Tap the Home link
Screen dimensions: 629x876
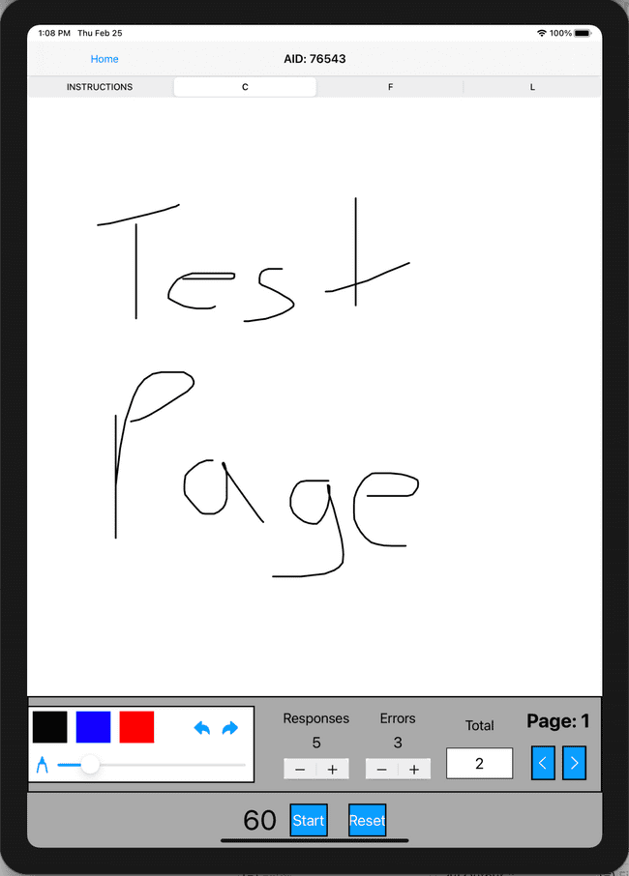pyautogui.click(x=105, y=59)
